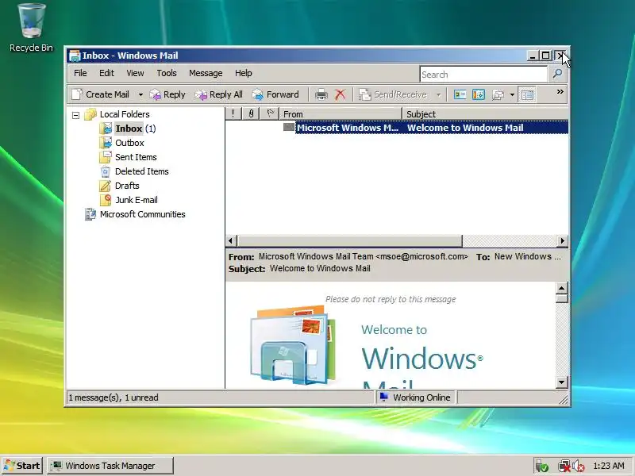Click the search magnifier icon
635x476 pixels.
(558, 74)
